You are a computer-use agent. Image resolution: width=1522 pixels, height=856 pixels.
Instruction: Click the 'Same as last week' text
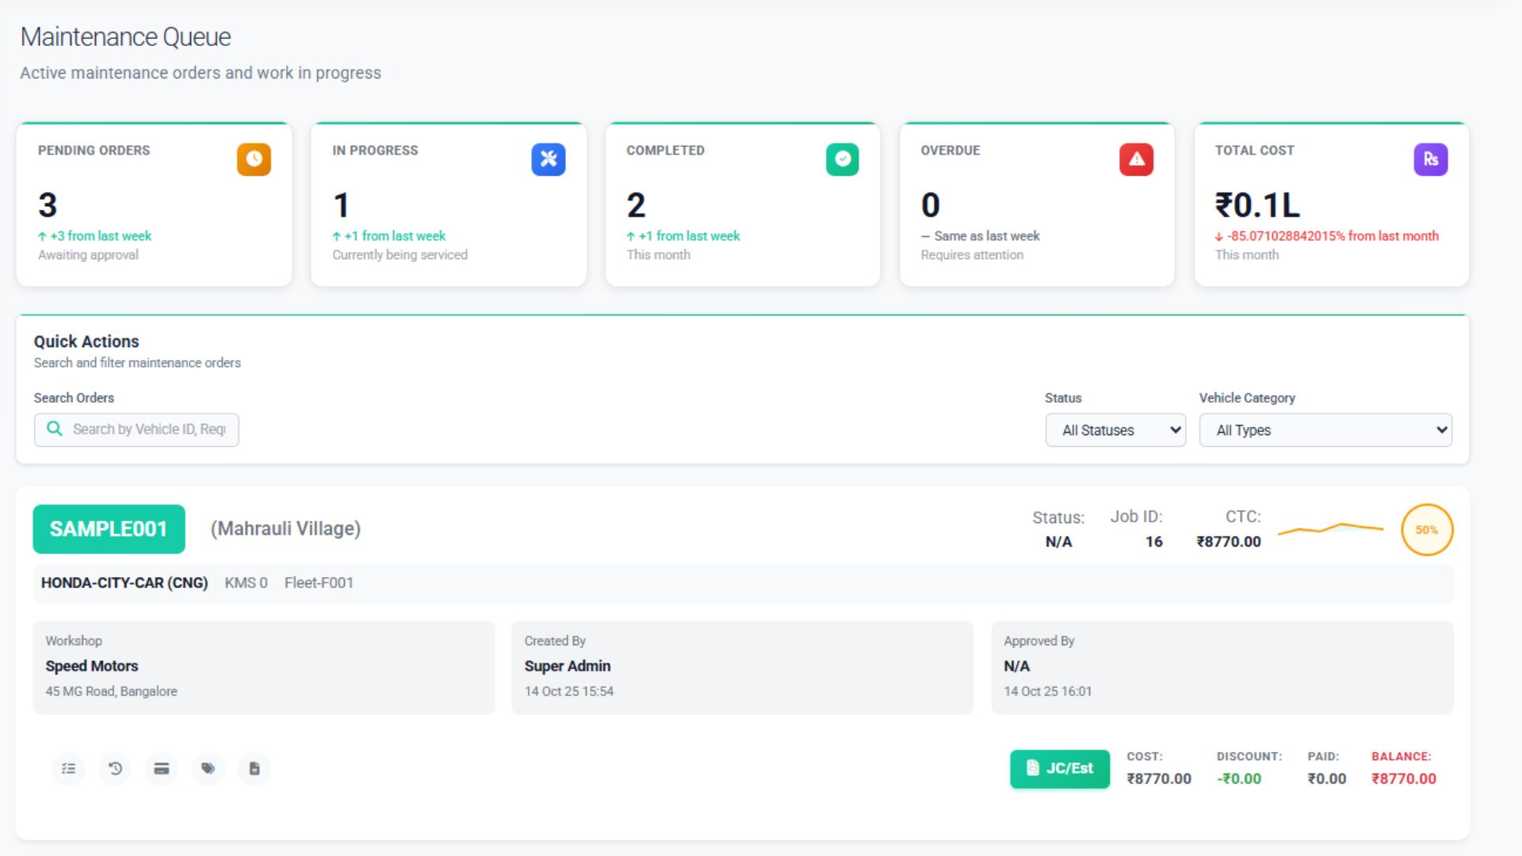pos(987,236)
